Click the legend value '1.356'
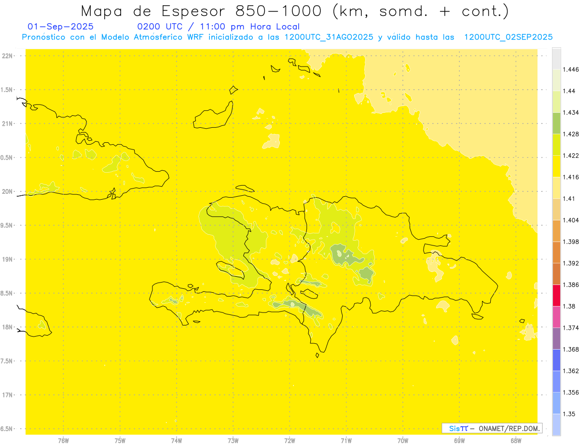 pyautogui.click(x=571, y=393)
